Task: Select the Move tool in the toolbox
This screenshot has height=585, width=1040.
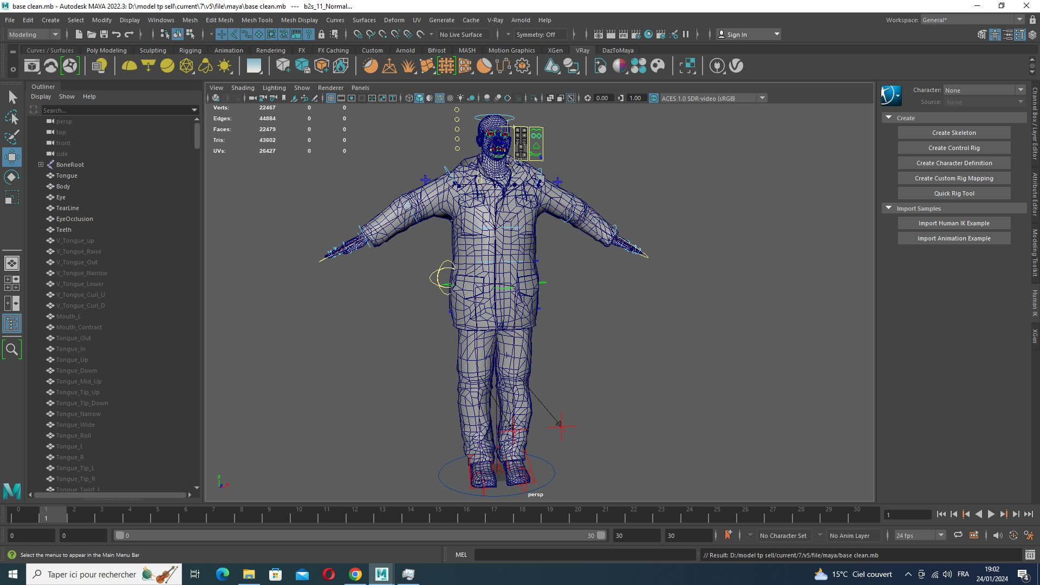Action: tap(12, 157)
